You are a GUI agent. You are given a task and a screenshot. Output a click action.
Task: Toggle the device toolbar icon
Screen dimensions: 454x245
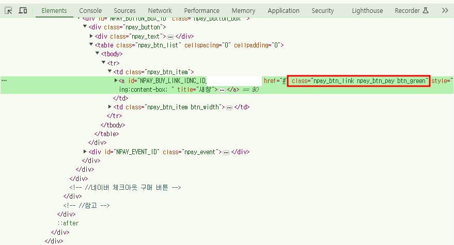coord(23,11)
